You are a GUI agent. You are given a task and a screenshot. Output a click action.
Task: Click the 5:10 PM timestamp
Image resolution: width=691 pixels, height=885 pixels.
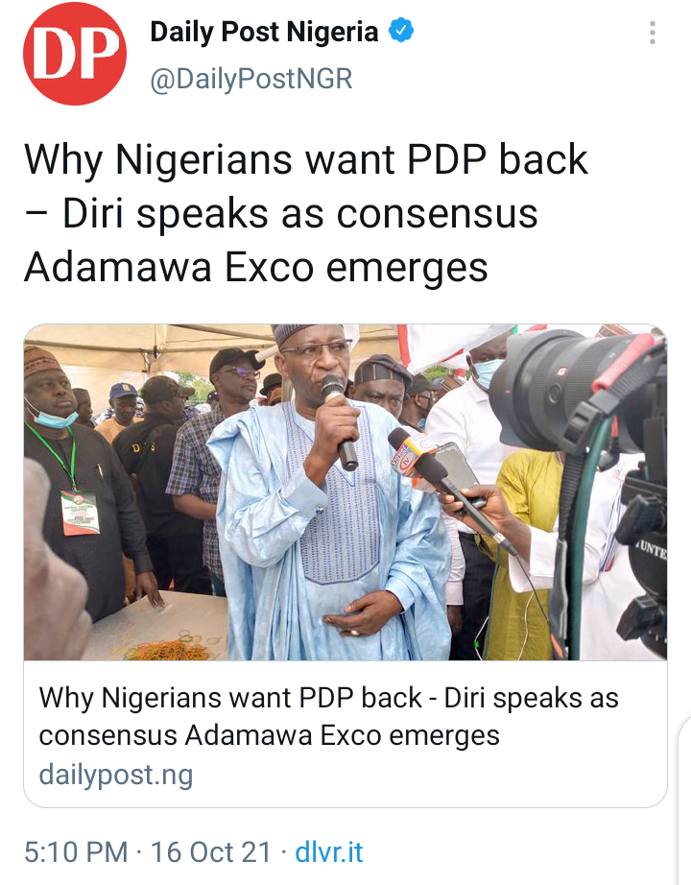tap(76, 851)
